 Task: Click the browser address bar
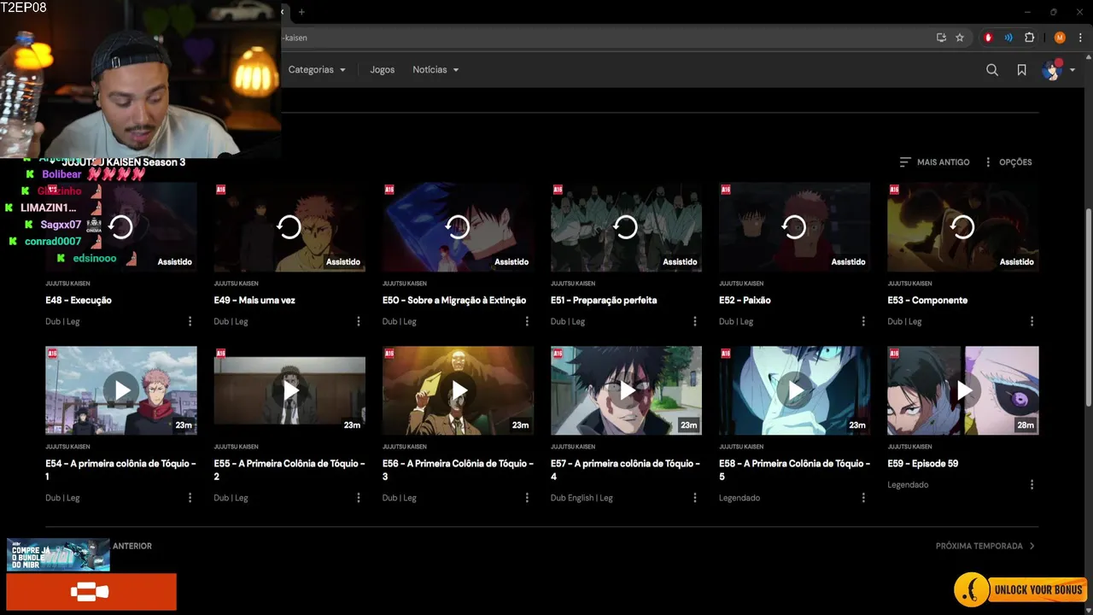pyautogui.click(x=606, y=38)
